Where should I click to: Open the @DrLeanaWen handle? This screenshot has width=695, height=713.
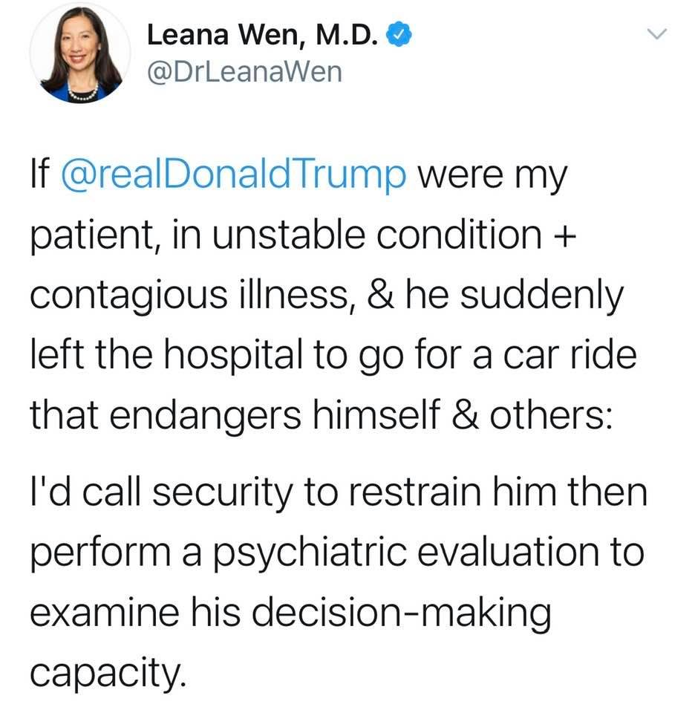click(x=245, y=72)
